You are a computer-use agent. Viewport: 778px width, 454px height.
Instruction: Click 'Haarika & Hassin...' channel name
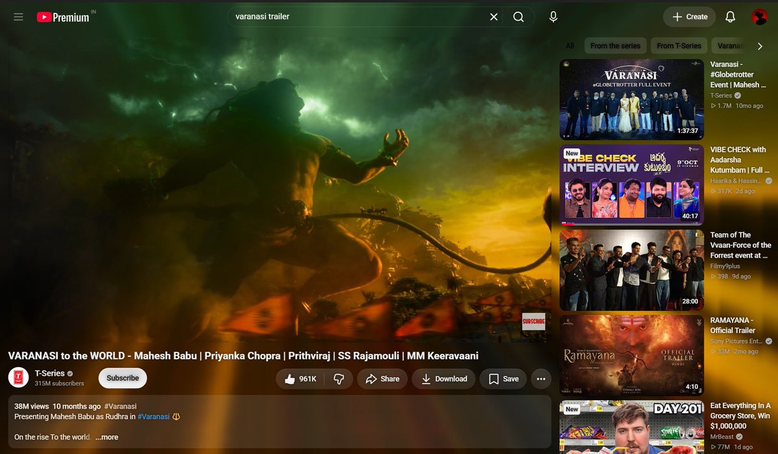(736, 181)
